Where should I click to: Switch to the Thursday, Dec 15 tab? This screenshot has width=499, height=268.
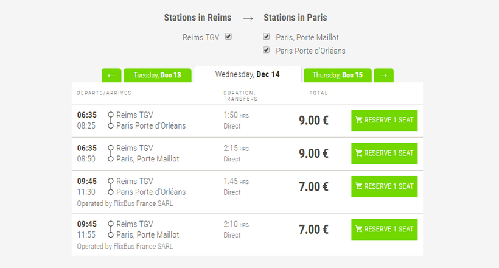coord(337,76)
